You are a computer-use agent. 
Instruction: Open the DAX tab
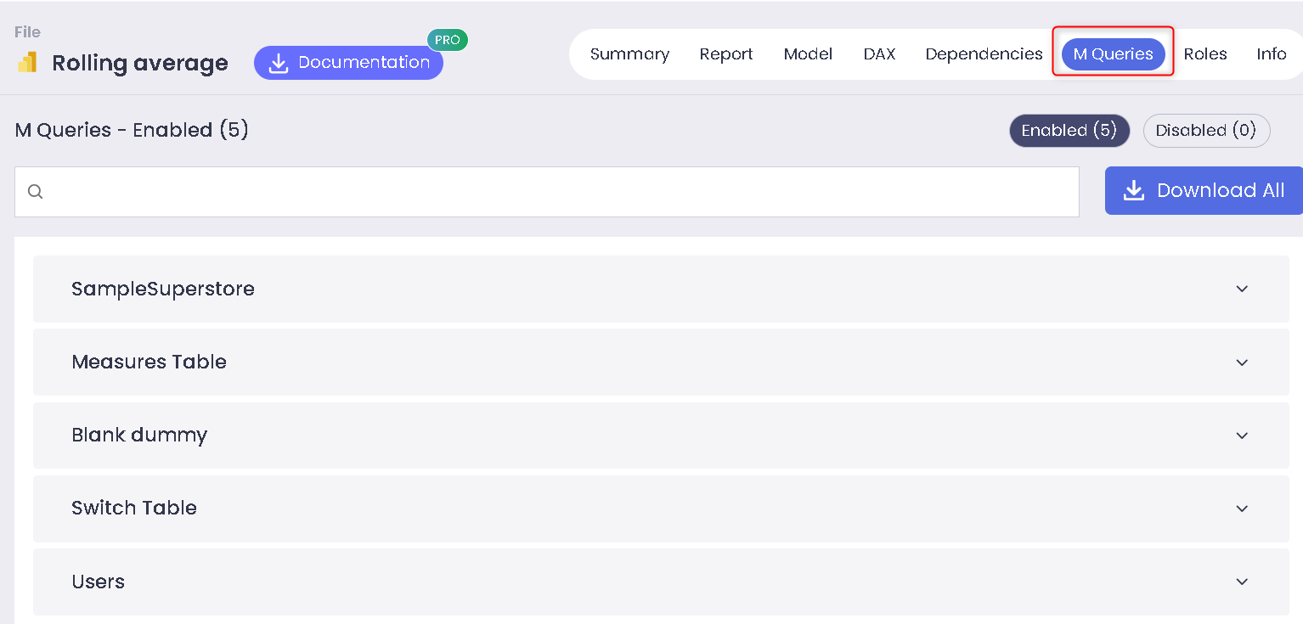pos(879,54)
